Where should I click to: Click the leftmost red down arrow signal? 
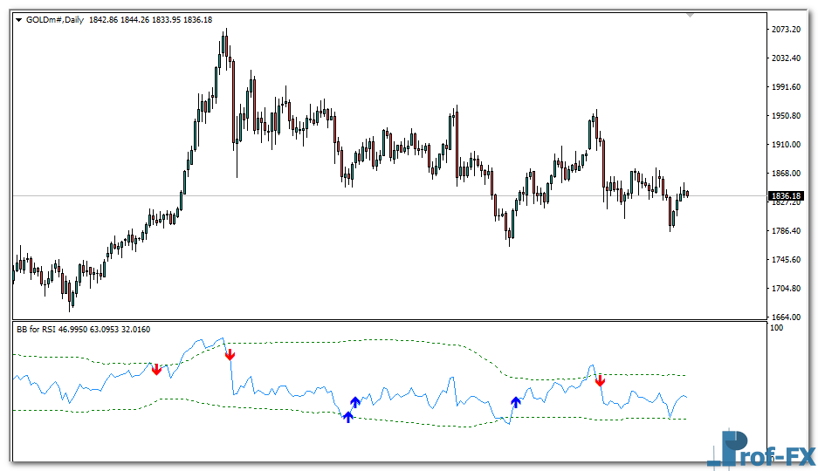point(156,369)
